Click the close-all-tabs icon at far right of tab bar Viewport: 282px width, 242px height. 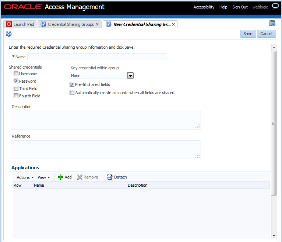click(272, 23)
